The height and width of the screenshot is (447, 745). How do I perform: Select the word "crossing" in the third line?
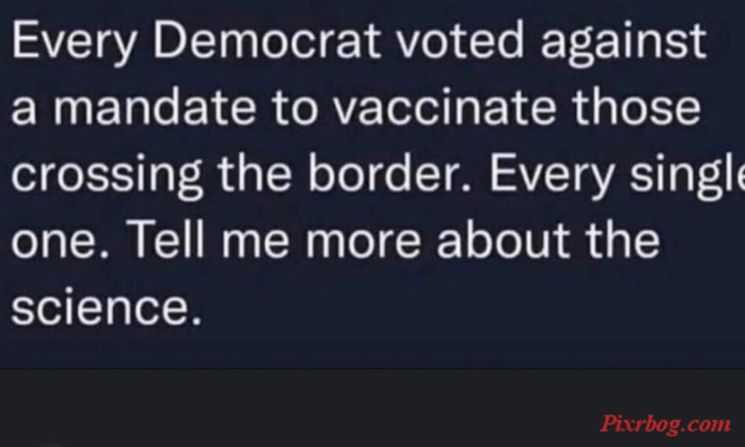(107, 176)
